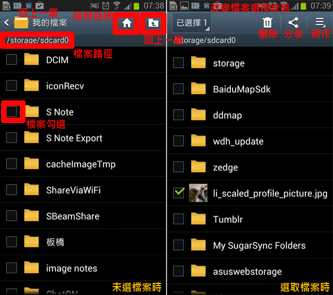Expand the 已選擇 1 selection dropdown

(192, 23)
